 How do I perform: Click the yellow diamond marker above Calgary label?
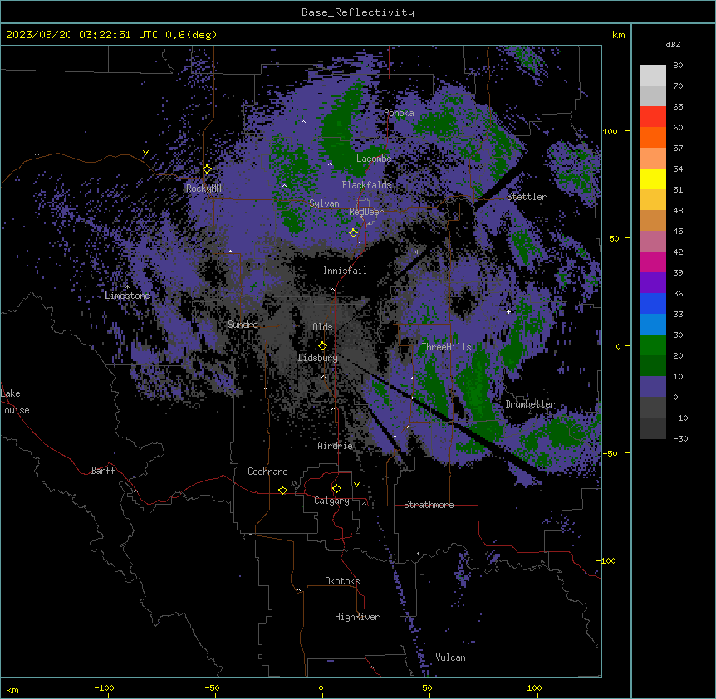pos(337,489)
